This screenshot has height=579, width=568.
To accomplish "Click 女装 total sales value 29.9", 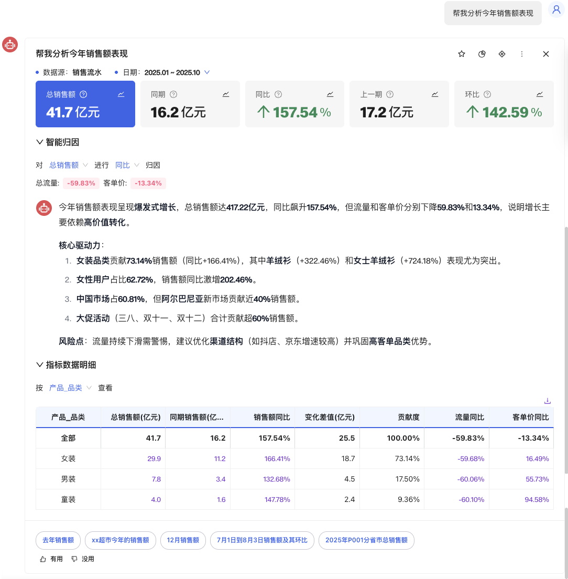I will pyautogui.click(x=154, y=458).
